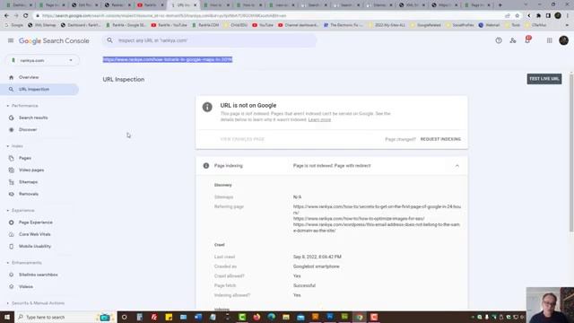The width and height of the screenshot is (574, 323).
Task: Select URL inspection in sidebar
Action: coord(39,90)
